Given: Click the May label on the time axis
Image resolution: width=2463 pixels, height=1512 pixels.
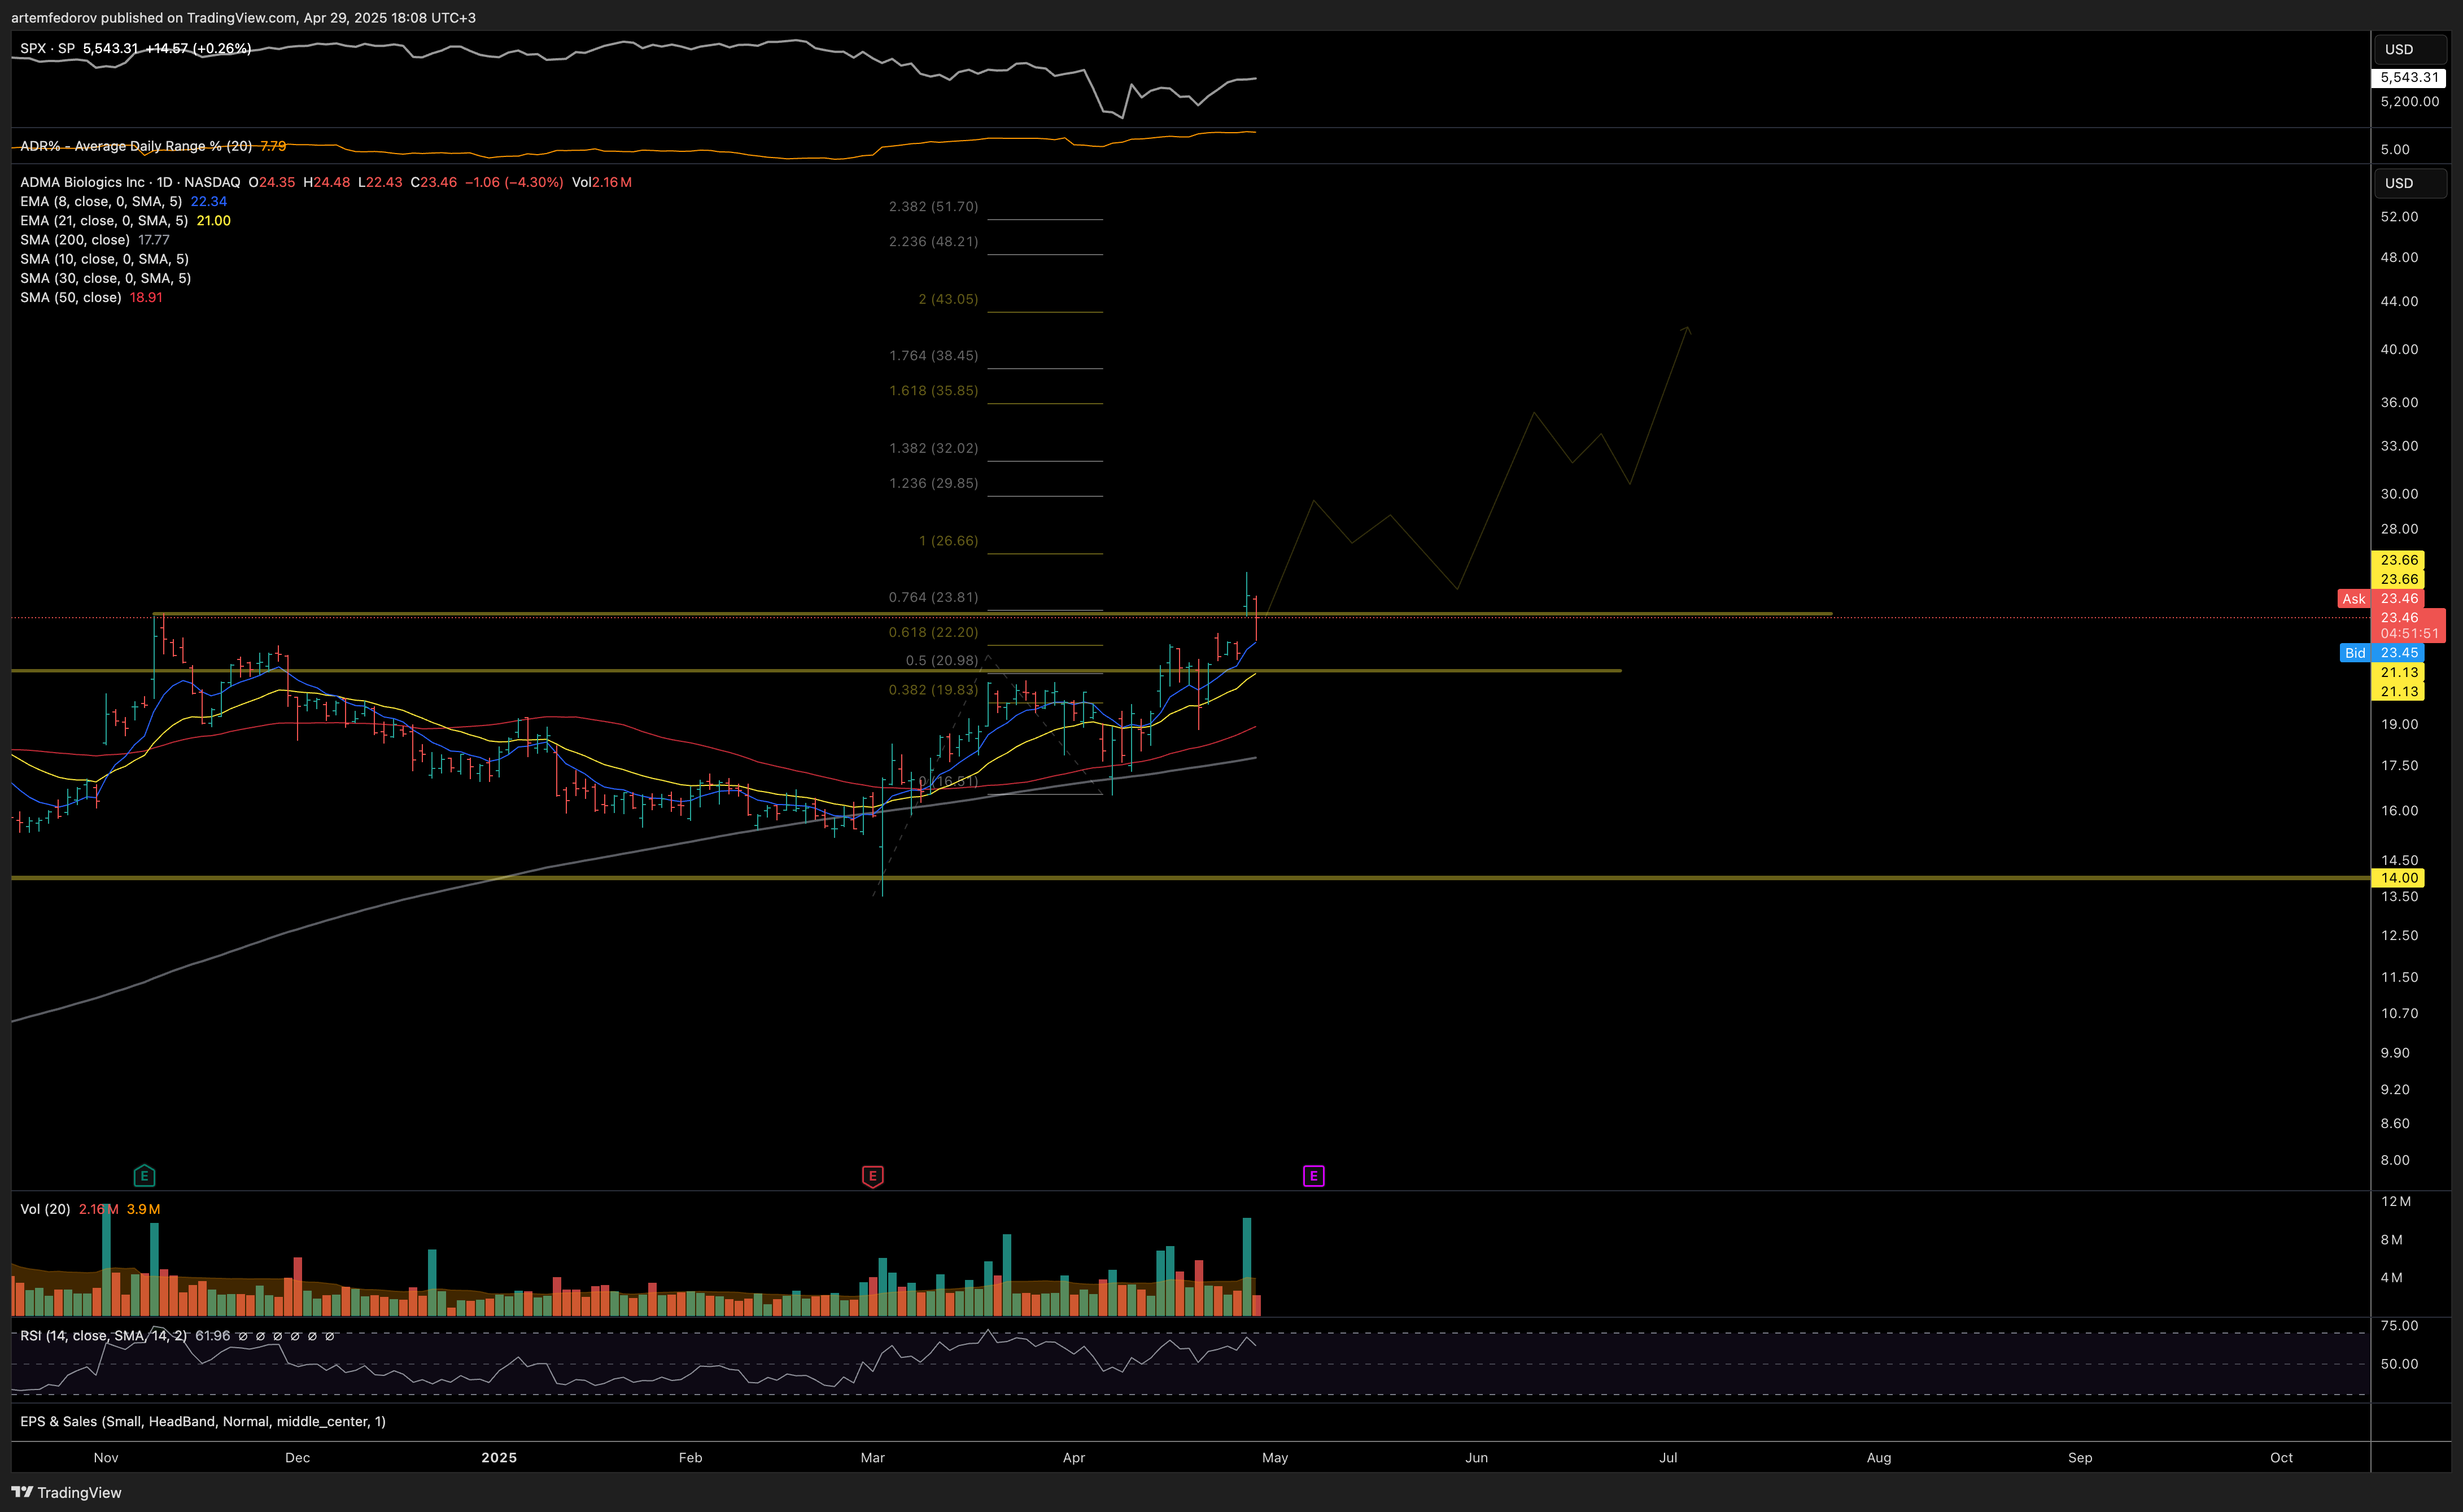Looking at the screenshot, I should 1275,1457.
